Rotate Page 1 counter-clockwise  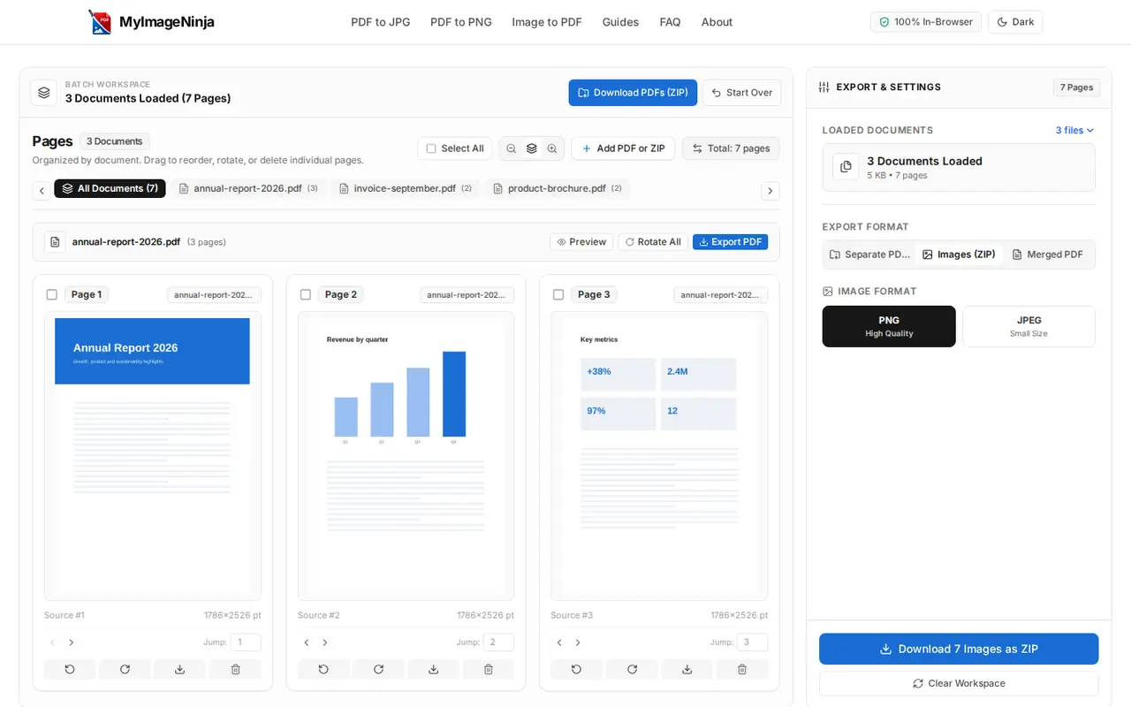(70, 670)
